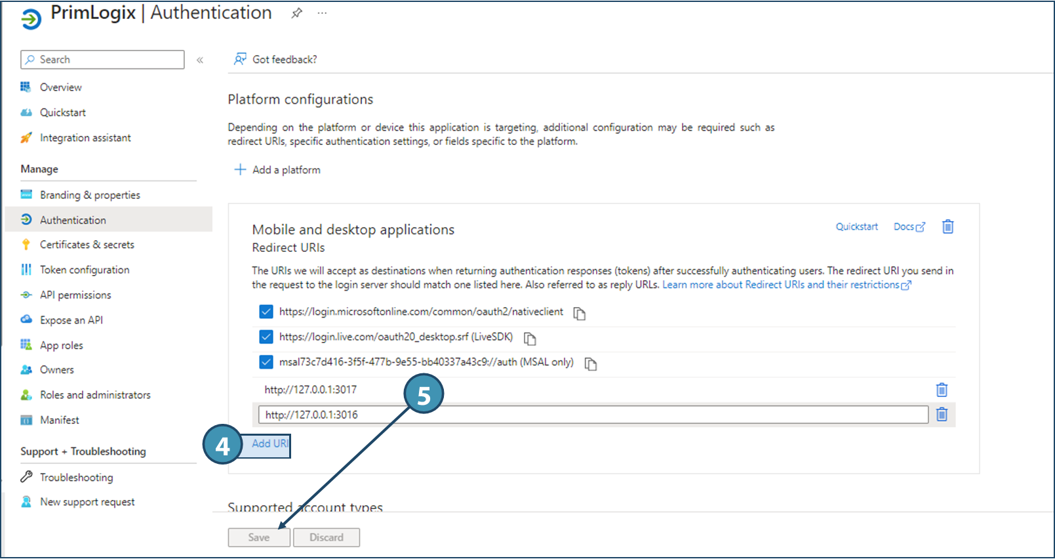Copy the LiveSDK redirect URI
Screen dimensions: 1055x559
coord(530,339)
